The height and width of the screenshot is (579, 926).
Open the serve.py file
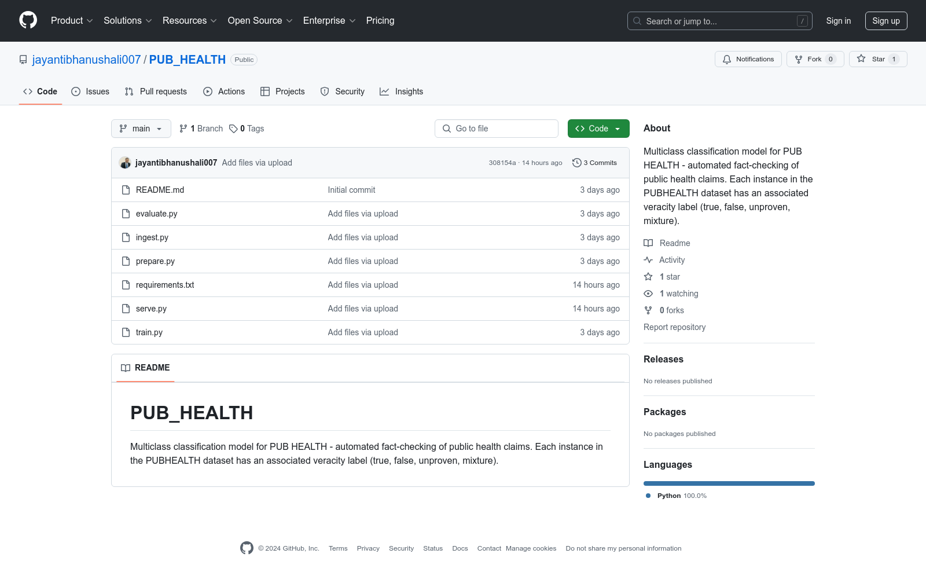click(151, 309)
